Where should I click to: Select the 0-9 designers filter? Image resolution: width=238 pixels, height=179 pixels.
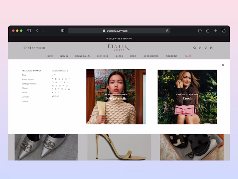pyautogui.click(x=54, y=75)
